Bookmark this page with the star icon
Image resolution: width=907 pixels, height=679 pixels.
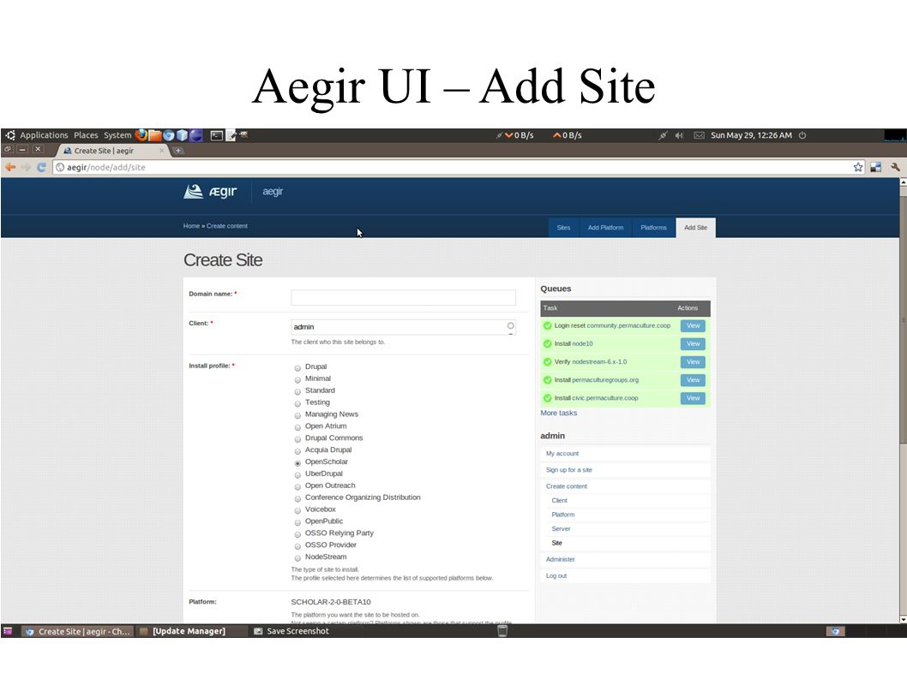[x=858, y=167]
